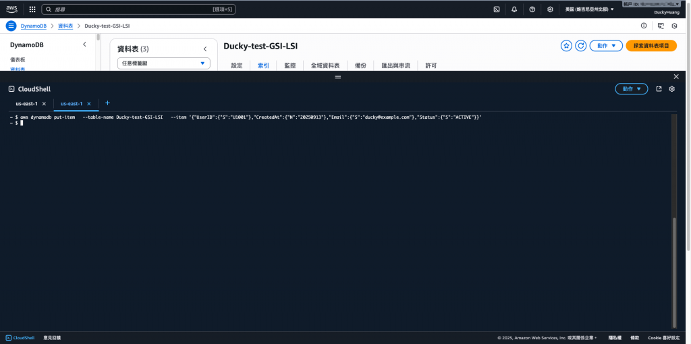Favorite the table with star icon
The image size is (691, 344).
click(x=566, y=46)
